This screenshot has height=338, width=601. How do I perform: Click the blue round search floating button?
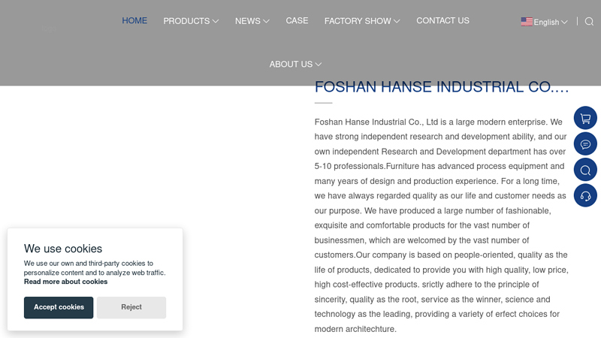click(x=585, y=170)
